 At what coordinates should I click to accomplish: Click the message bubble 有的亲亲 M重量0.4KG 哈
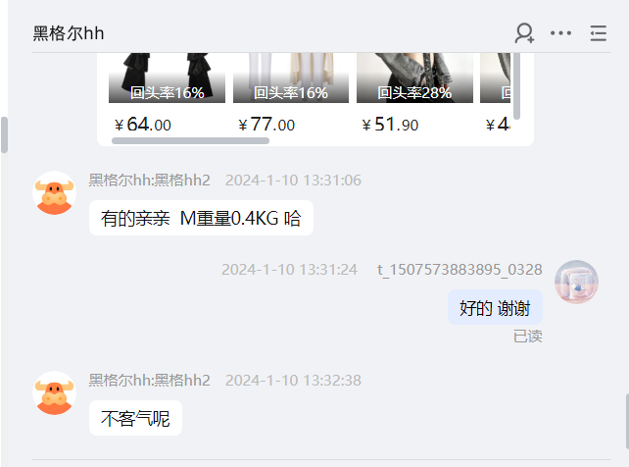pos(201,218)
